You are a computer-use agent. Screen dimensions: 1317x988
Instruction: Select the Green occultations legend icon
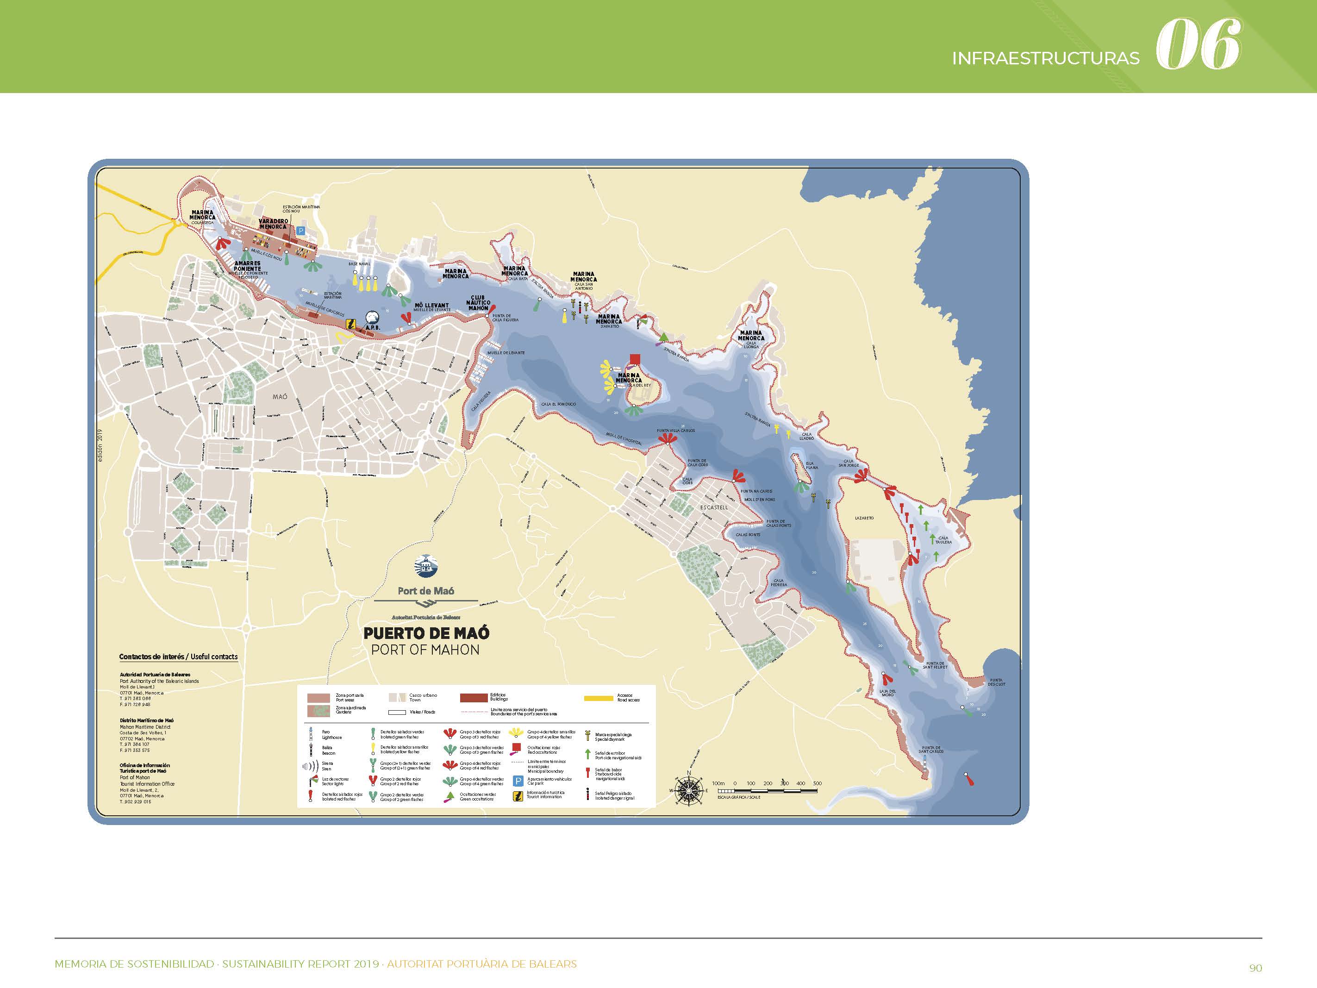tap(449, 797)
